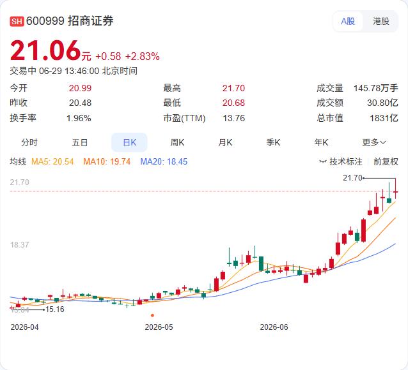This screenshot has width=408, height=370.
Task: Click the current price 21.06
Action: (45, 50)
